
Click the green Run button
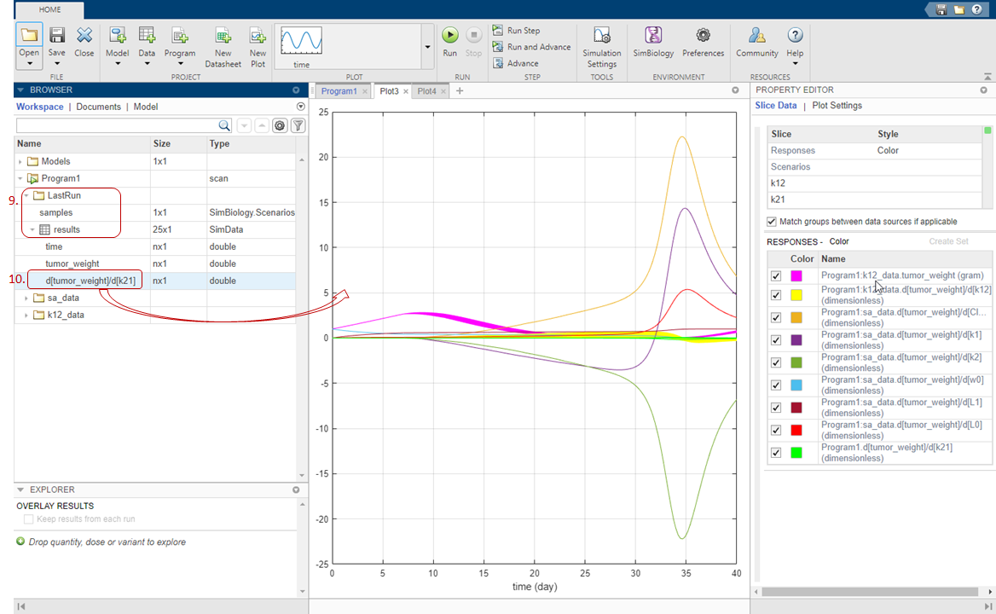coord(449,36)
